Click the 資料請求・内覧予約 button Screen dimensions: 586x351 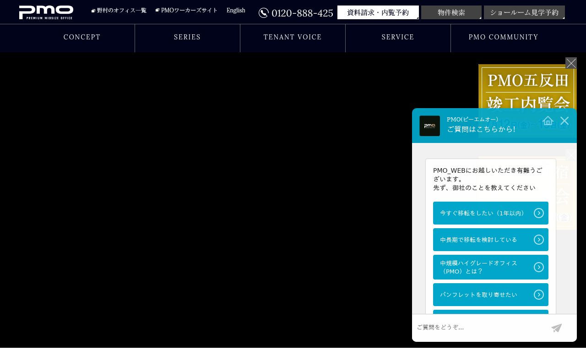pos(378,12)
